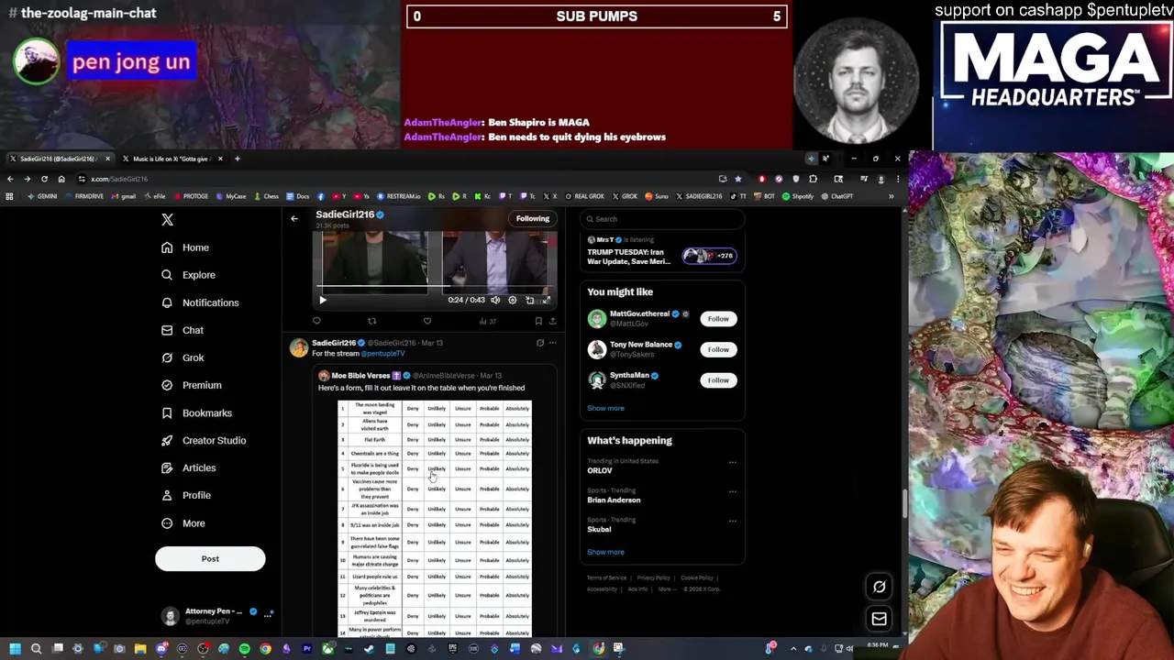The image size is (1174, 660).
Task: View analytics showing 37 views
Action: point(487,321)
